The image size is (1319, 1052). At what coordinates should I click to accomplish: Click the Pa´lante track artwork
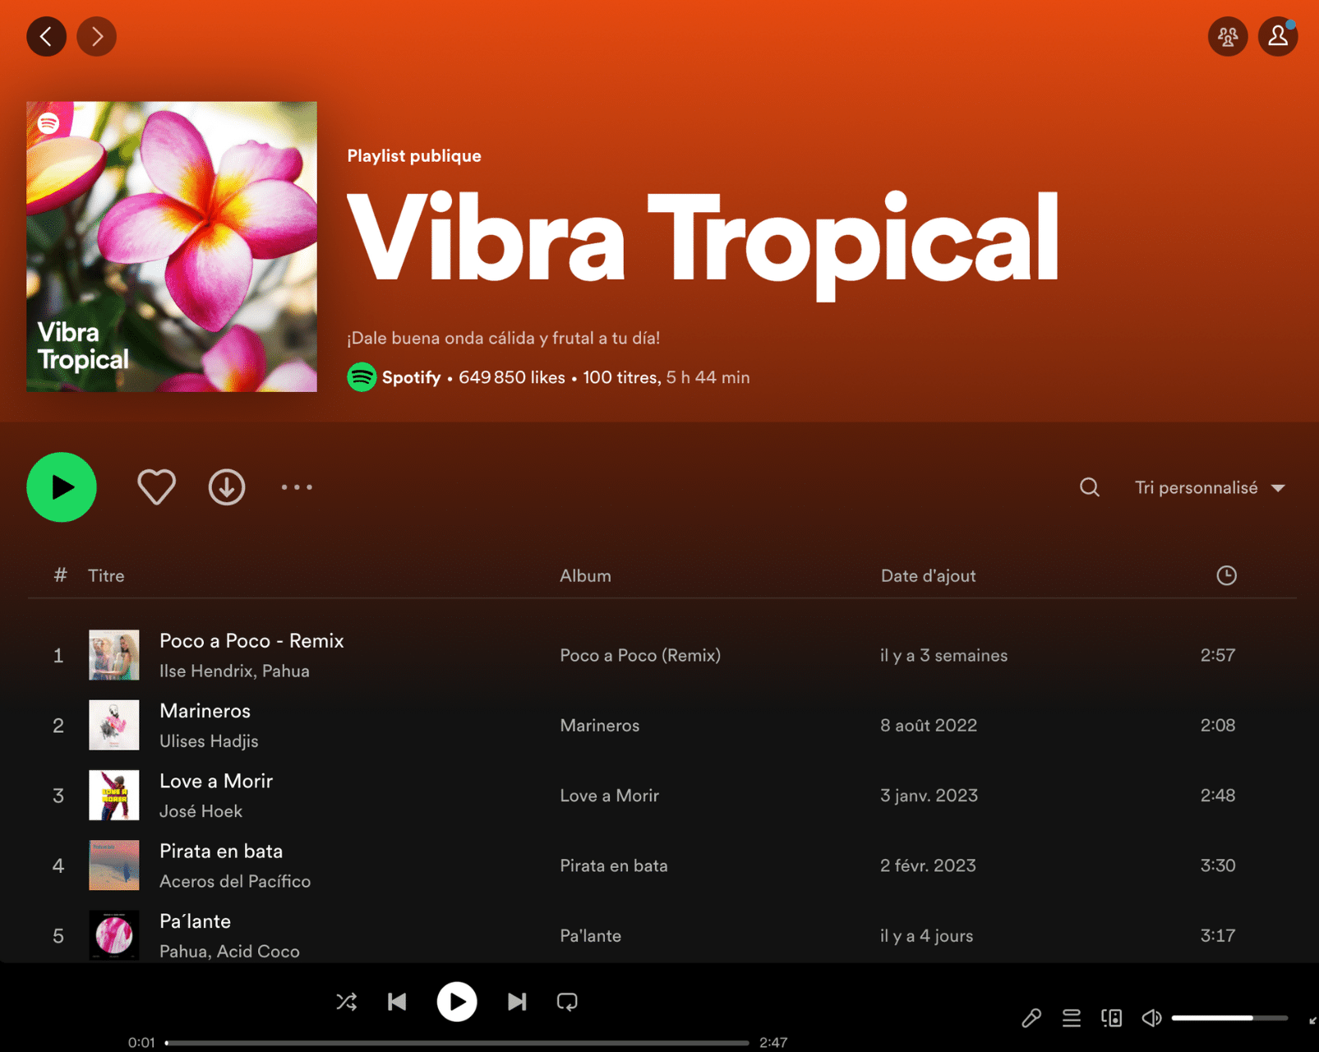click(x=114, y=935)
